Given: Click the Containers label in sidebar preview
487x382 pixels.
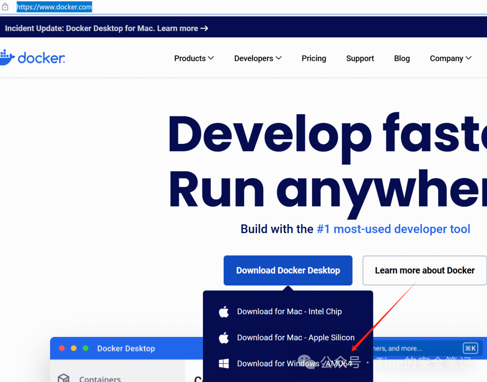Looking at the screenshot, I should click(x=100, y=379).
